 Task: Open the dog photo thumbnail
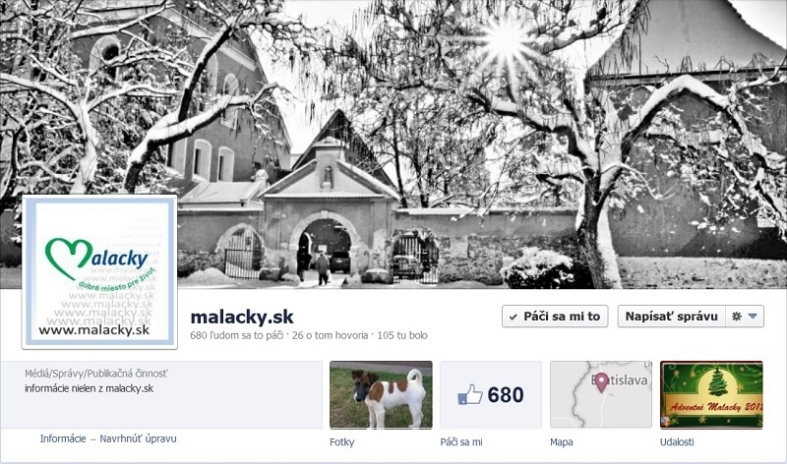(x=381, y=395)
